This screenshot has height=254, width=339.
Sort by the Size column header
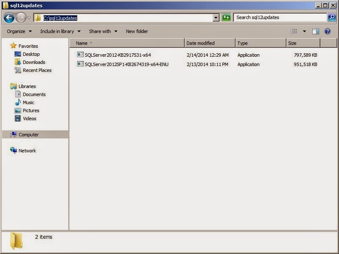[303, 43]
